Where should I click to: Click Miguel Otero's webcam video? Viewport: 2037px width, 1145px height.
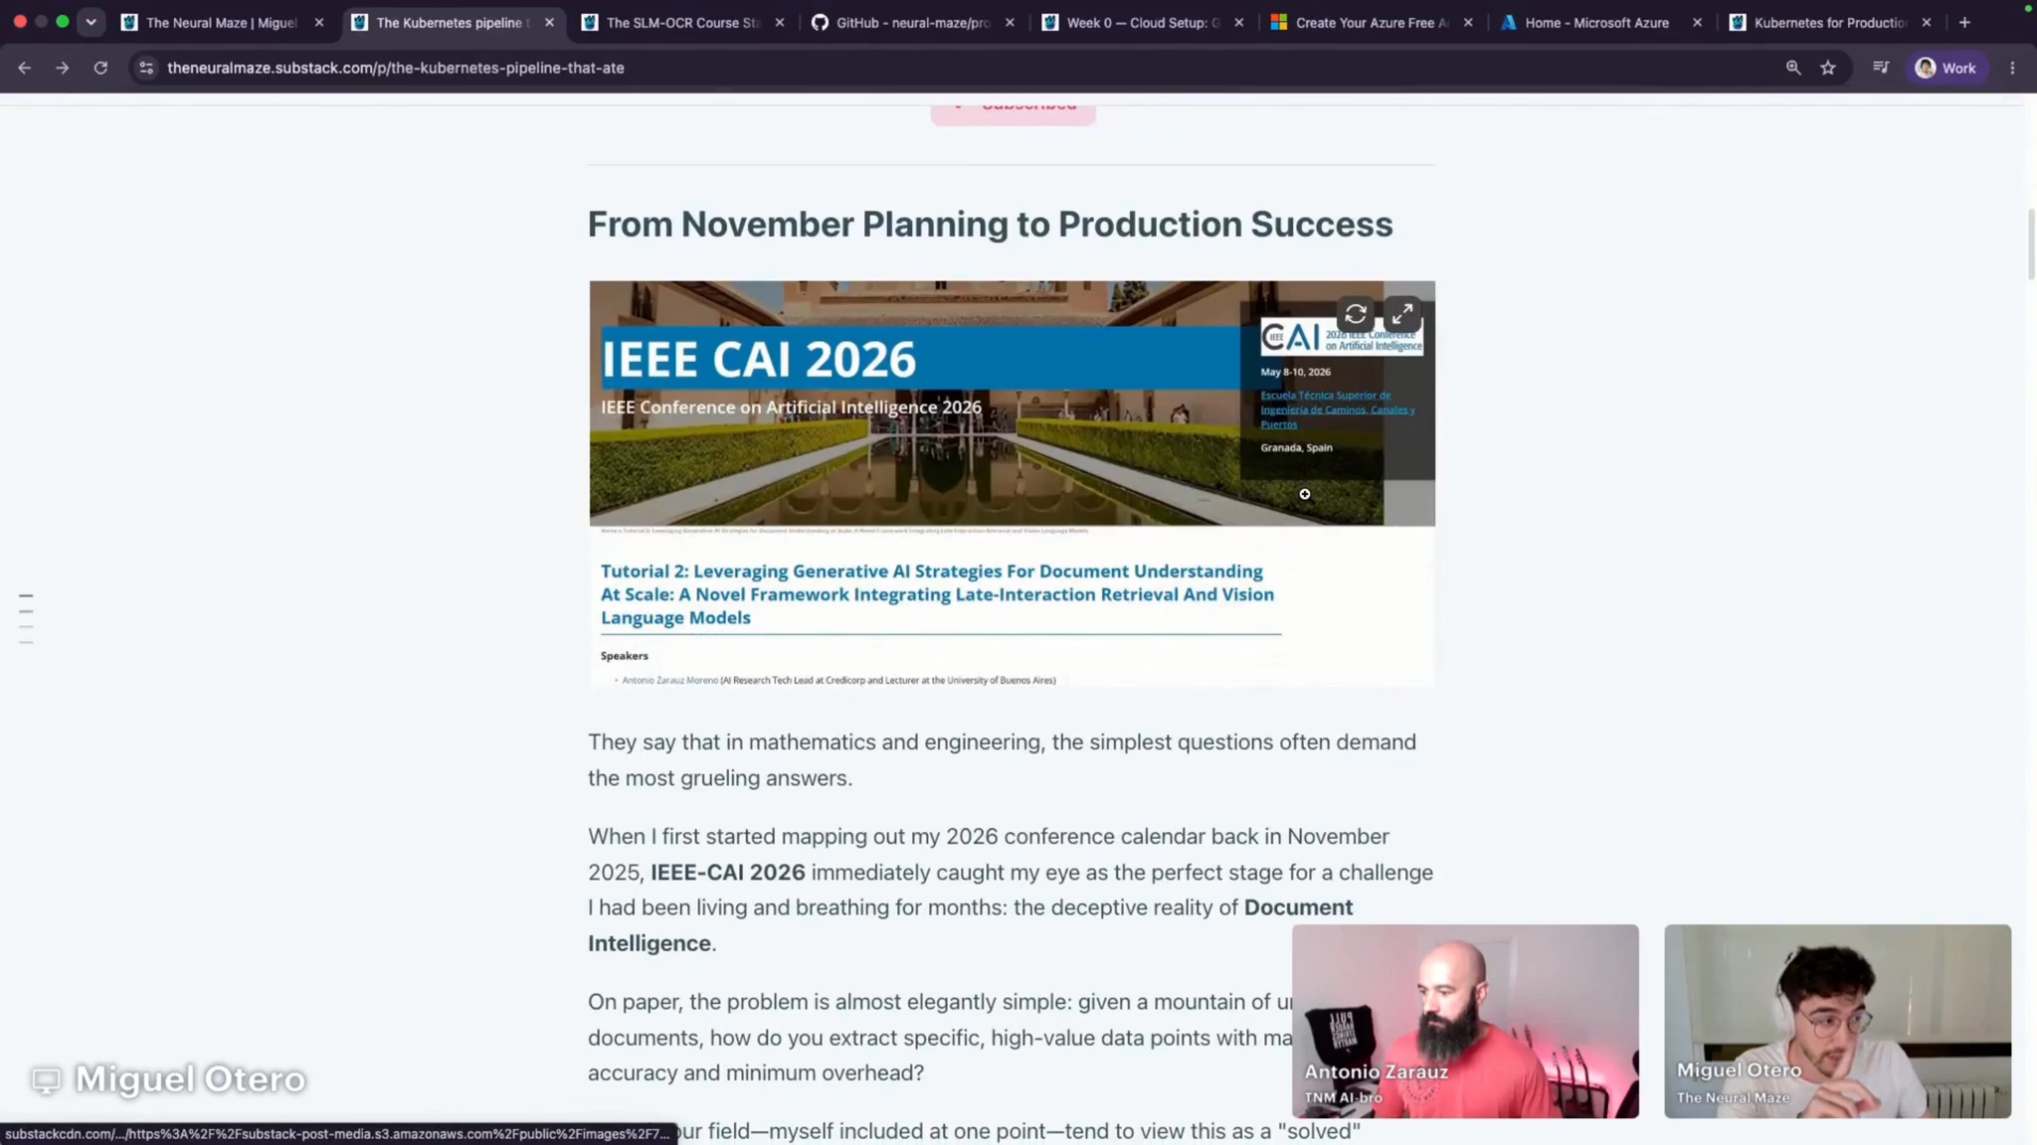point(1837,1021)
